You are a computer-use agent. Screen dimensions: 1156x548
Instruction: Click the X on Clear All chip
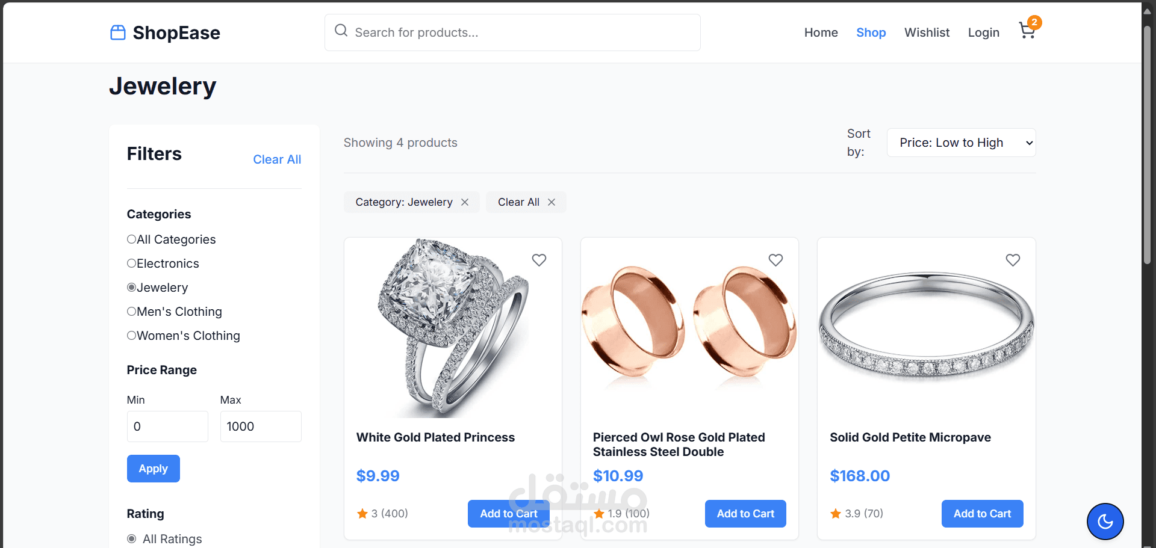(552, 202)
